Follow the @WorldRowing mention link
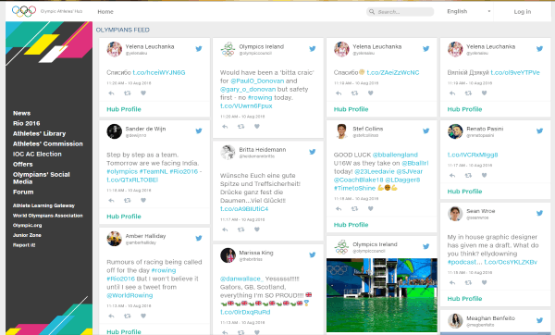Image resolution: width=555 pixels, height=335 pixels. point(129,295)
